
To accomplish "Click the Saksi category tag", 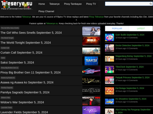I will click(3, 58).
